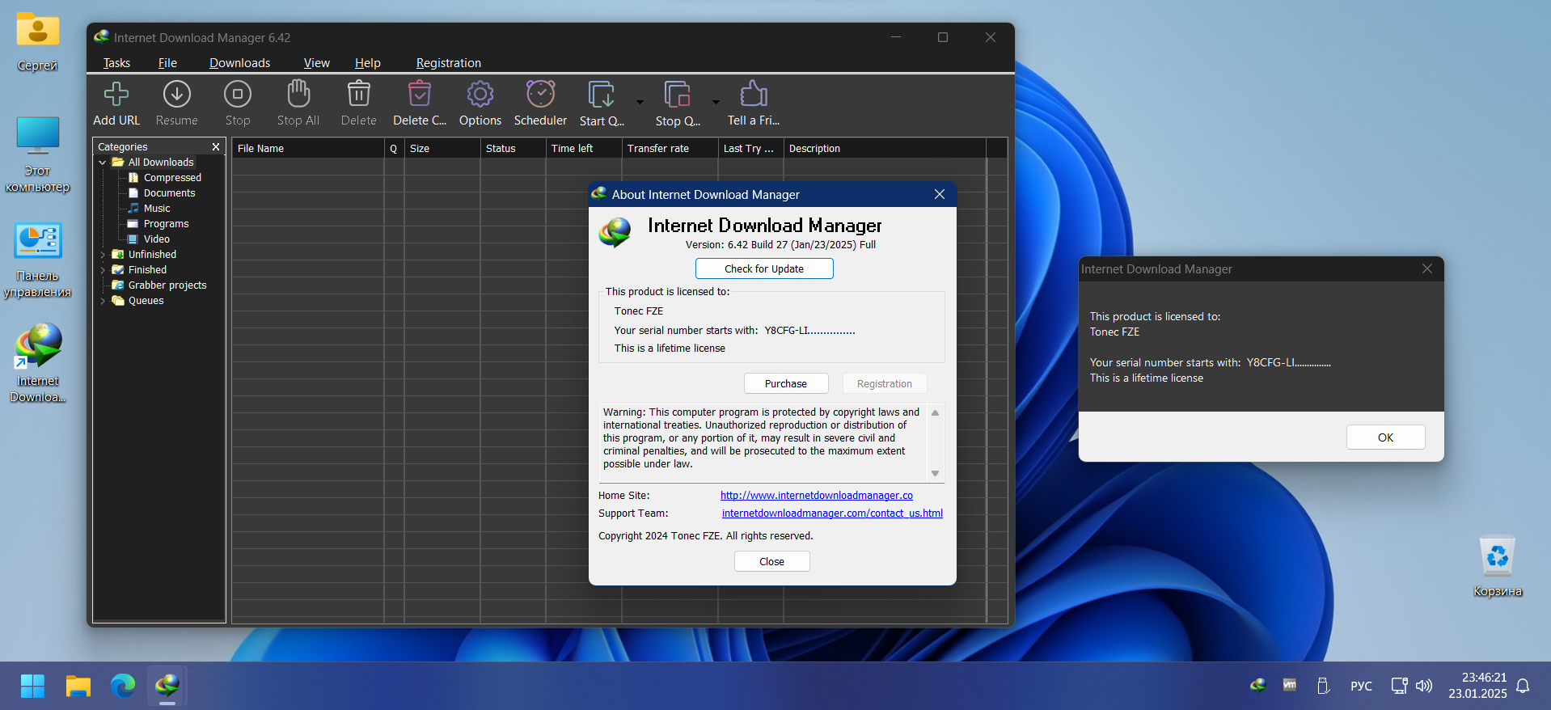Click the Tell a Friend thumbs-up icon

(754, 94)
